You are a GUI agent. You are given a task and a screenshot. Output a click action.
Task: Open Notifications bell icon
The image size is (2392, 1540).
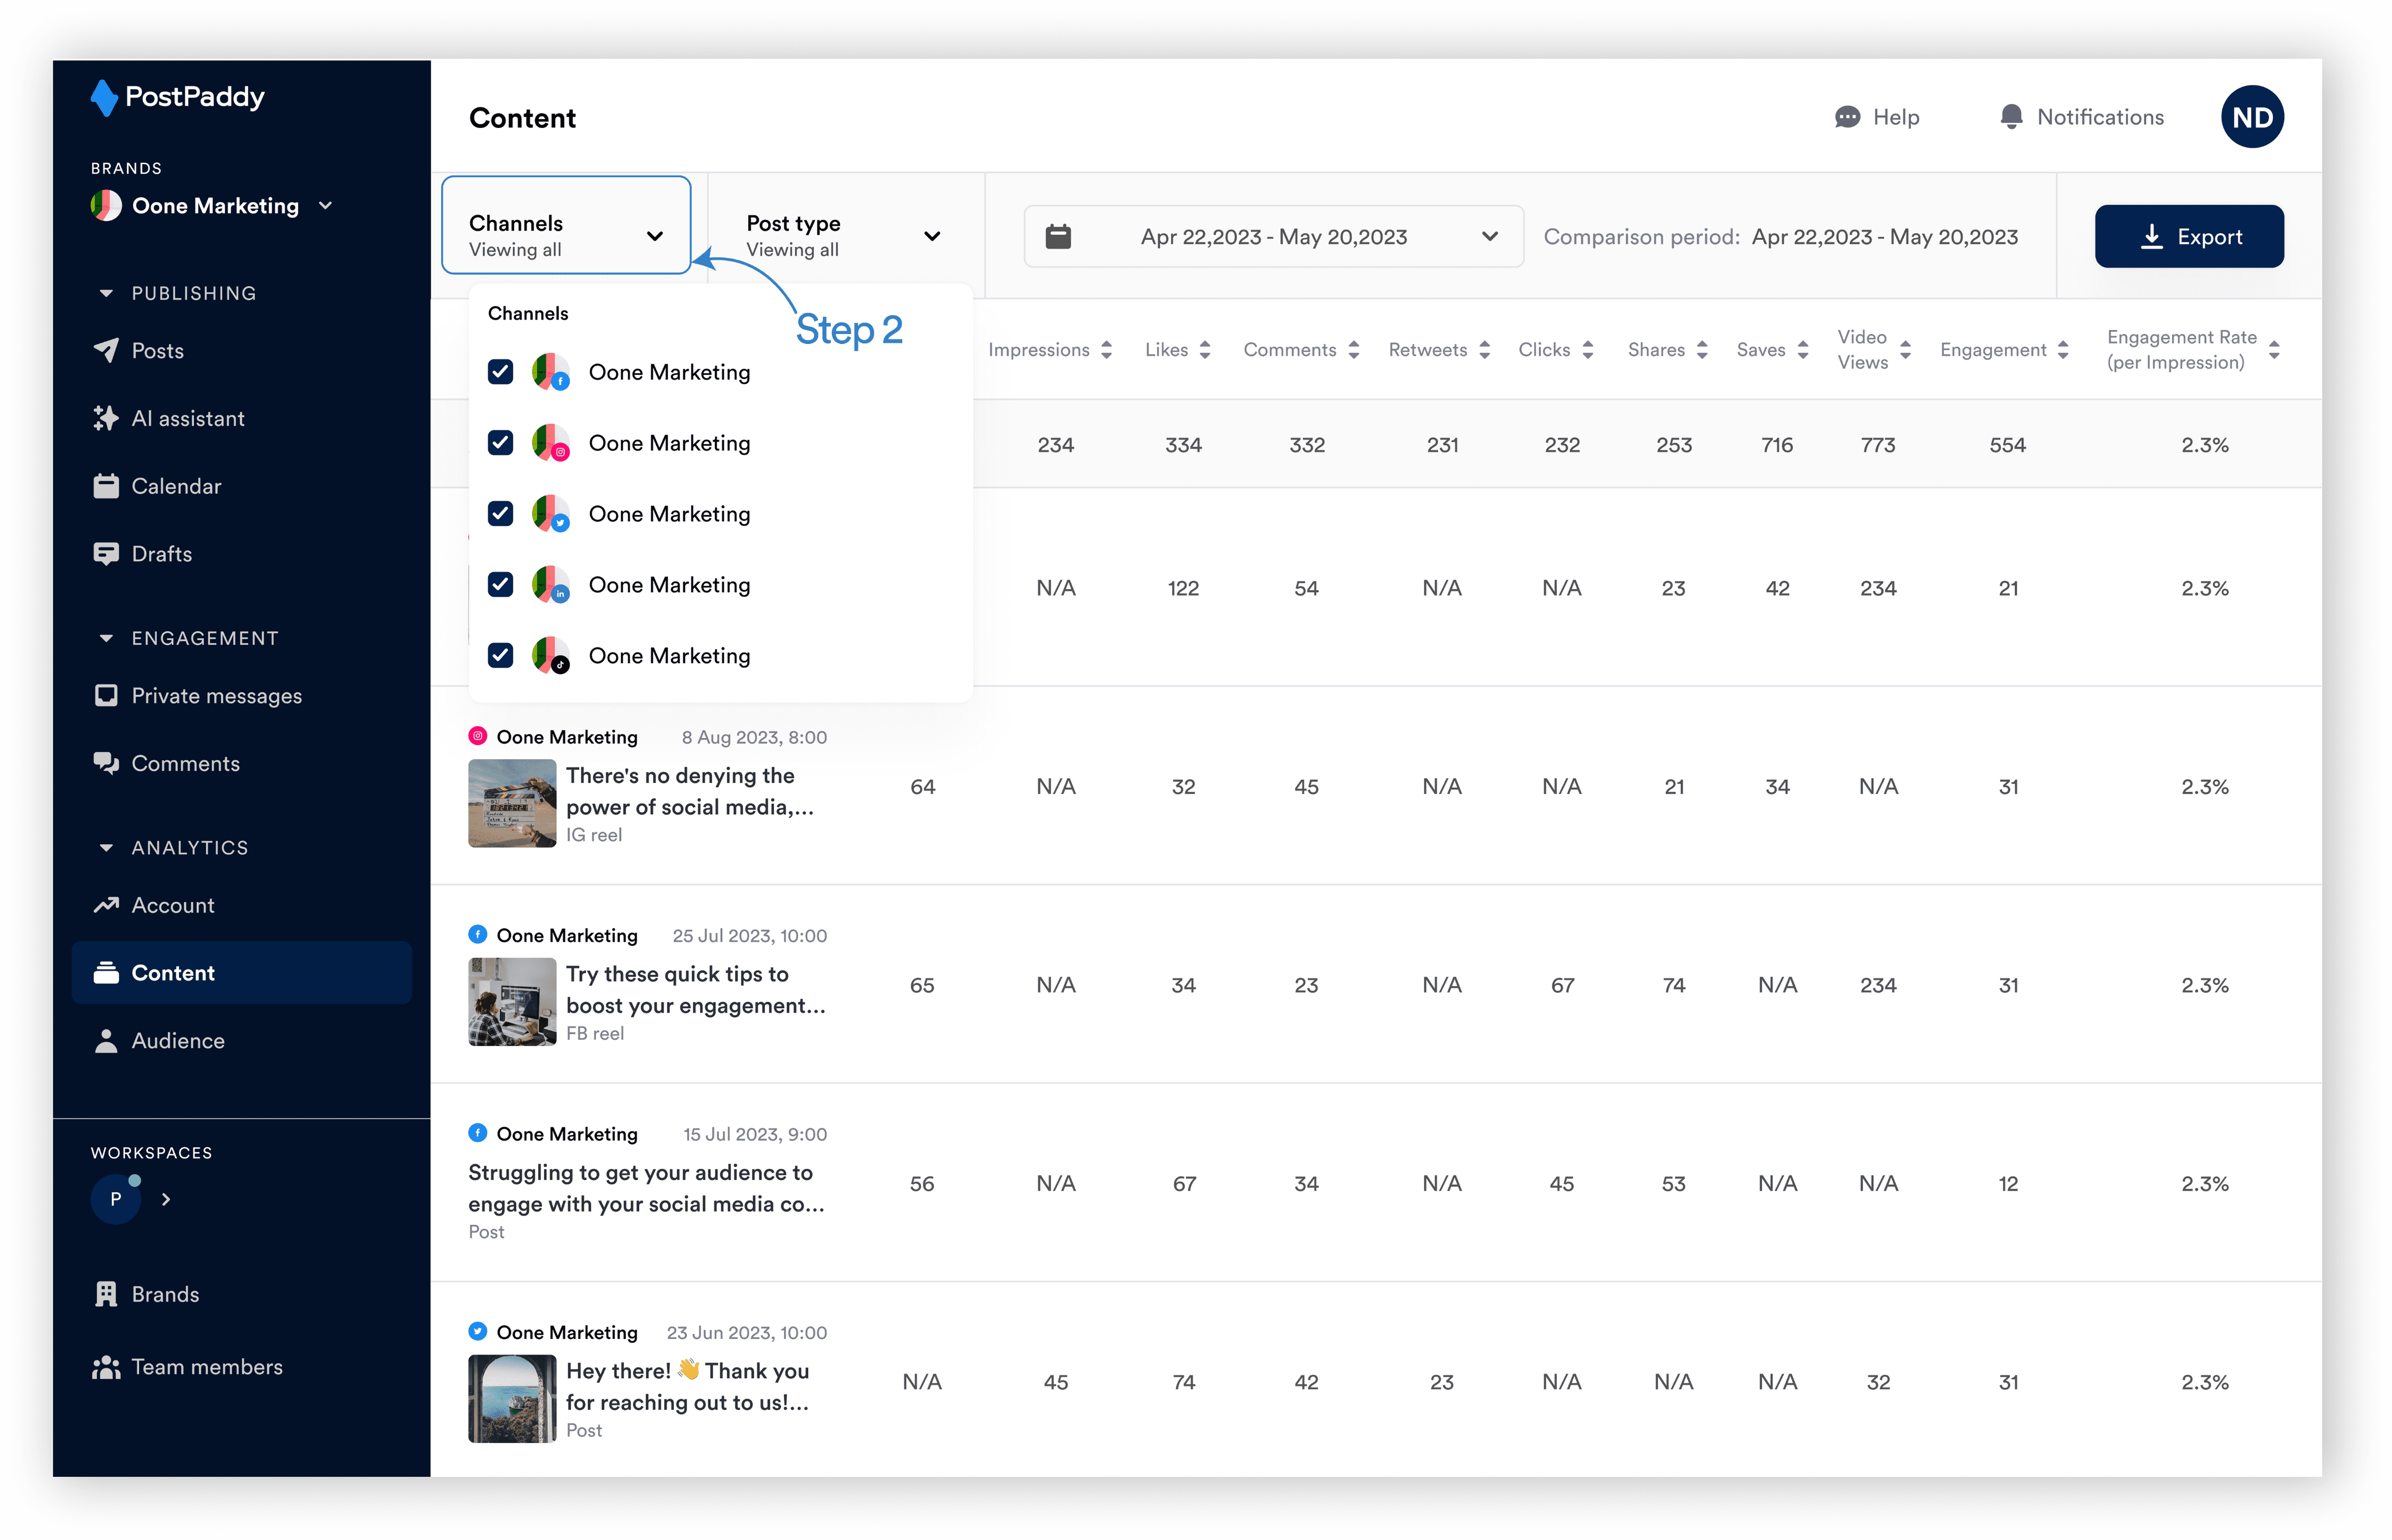point(2011,117)
